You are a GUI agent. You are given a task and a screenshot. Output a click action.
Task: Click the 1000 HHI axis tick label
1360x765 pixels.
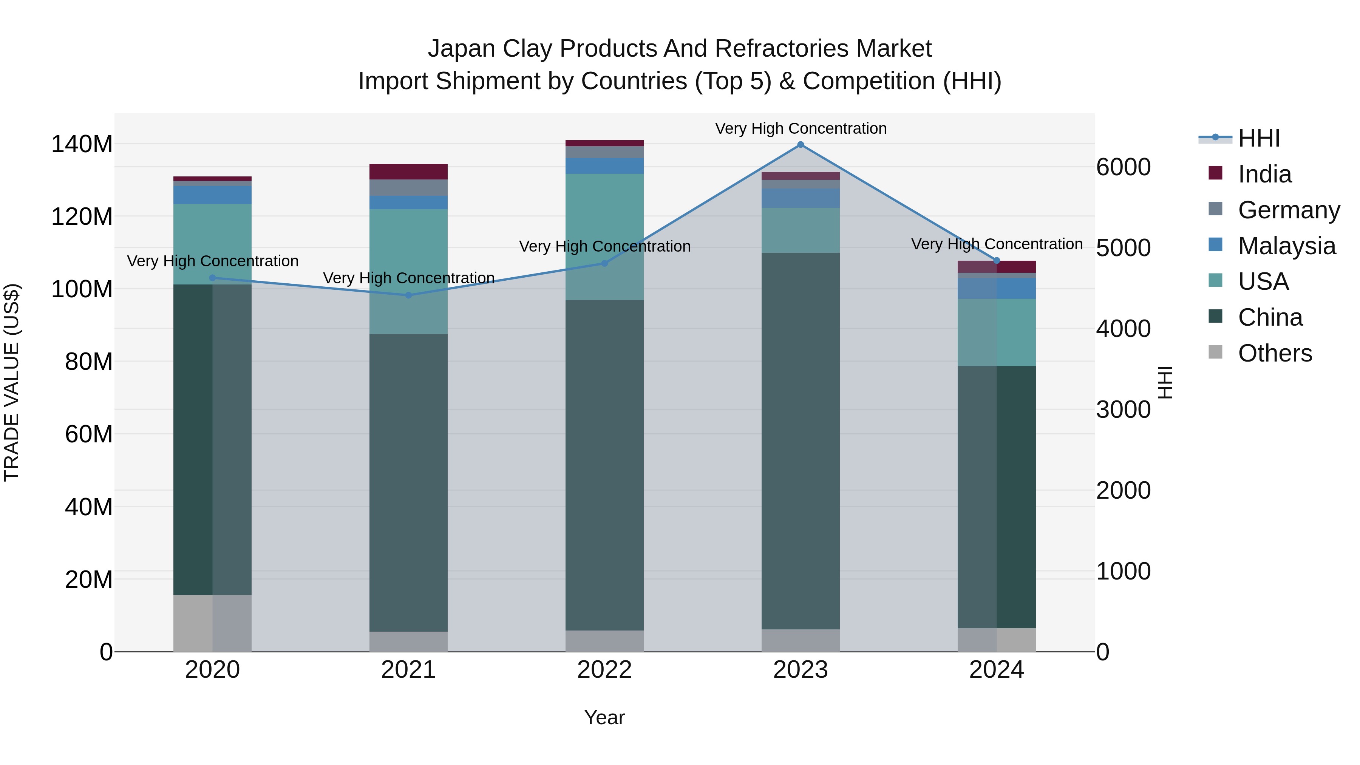click(x=1124, y=571)
